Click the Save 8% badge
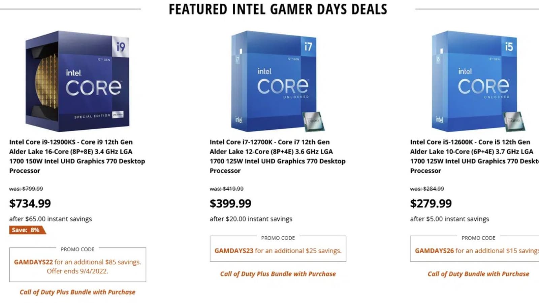Viewport: 539px width, 303px height. click(x=26, y=230)
